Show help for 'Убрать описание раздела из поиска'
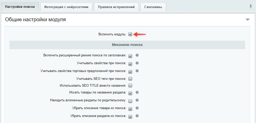Image resolution: width=256 pixels, height=123 pixels. click(137, 116)
